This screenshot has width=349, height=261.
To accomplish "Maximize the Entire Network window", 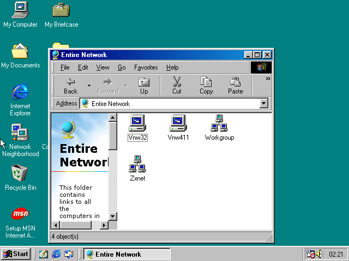I will (x=257, y=55).
